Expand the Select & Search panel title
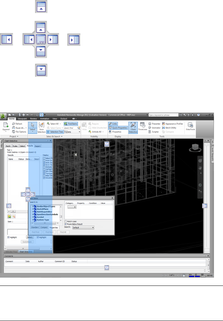Image resolution: width=223 pixels, height=321 pixels. tap(54, 137)
